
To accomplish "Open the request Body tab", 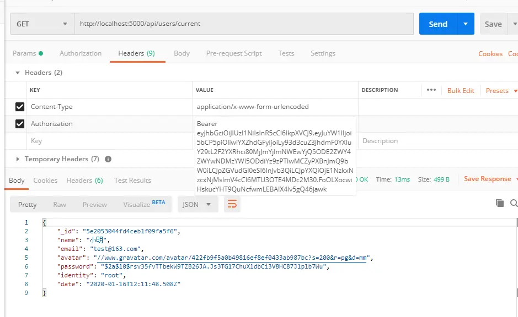I will [x=181, y=53].
